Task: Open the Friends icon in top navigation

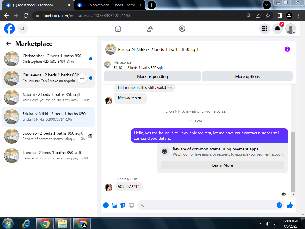Action: 150,29
